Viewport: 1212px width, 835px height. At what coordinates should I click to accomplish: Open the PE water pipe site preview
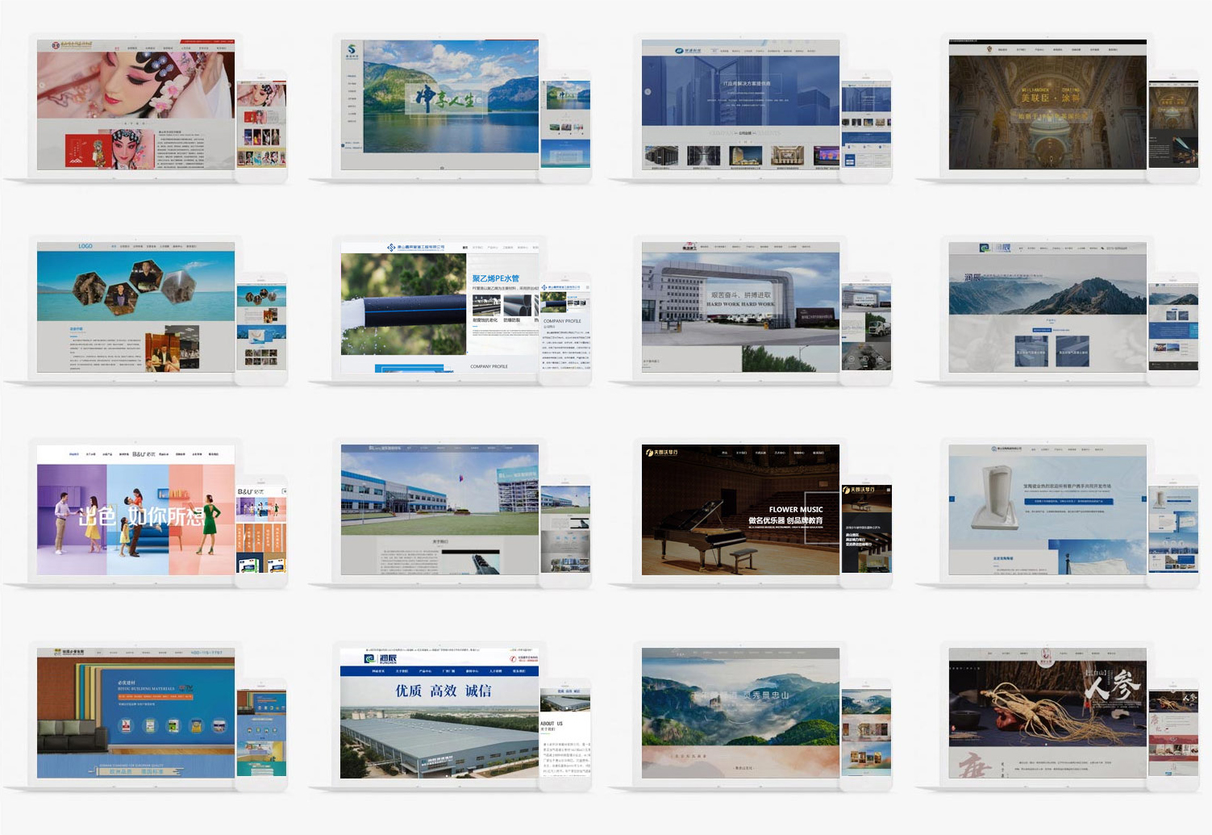coord(439,307)
